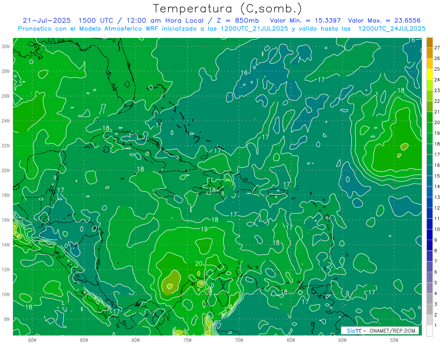This screenshot has height=345, width=447.
Task: Click the legend value "21"
Action: click(437, 112)
